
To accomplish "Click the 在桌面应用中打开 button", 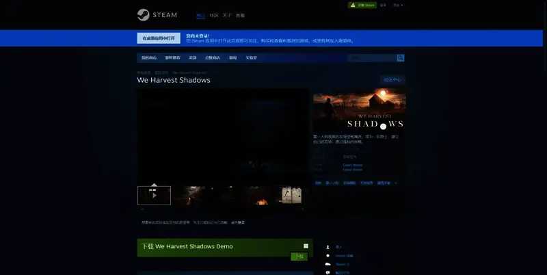I will (159, 38).
